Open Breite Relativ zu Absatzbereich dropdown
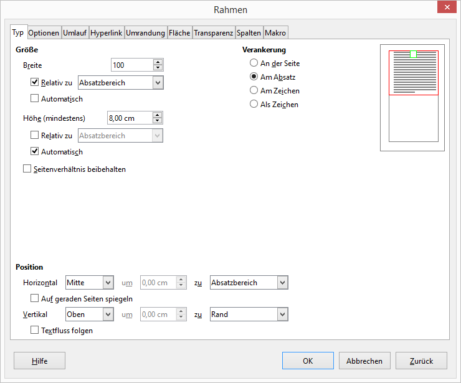The height and width of the screenshot is (383, 461). pos(120,83)
